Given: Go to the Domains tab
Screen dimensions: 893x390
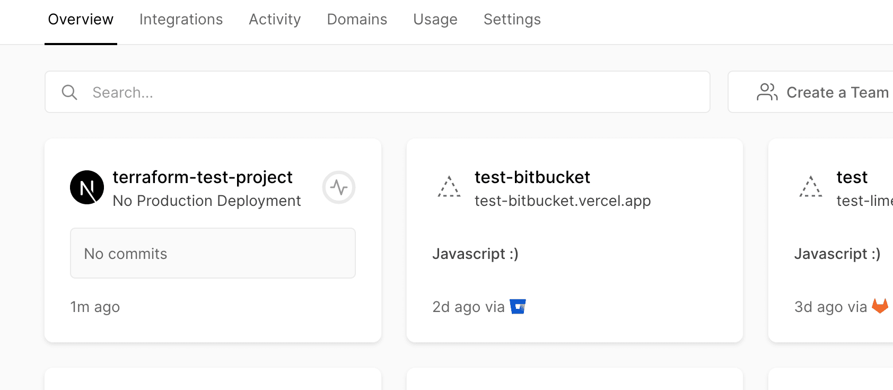Looking at the screenshot, I should coord(357,20).
